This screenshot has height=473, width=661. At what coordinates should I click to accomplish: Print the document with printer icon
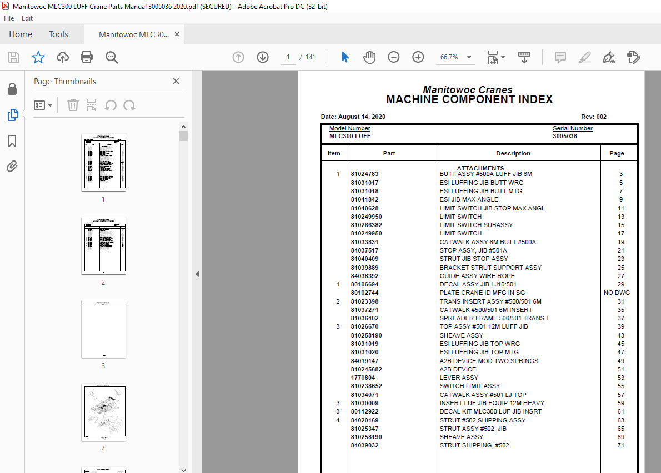(x=87, y=57)
